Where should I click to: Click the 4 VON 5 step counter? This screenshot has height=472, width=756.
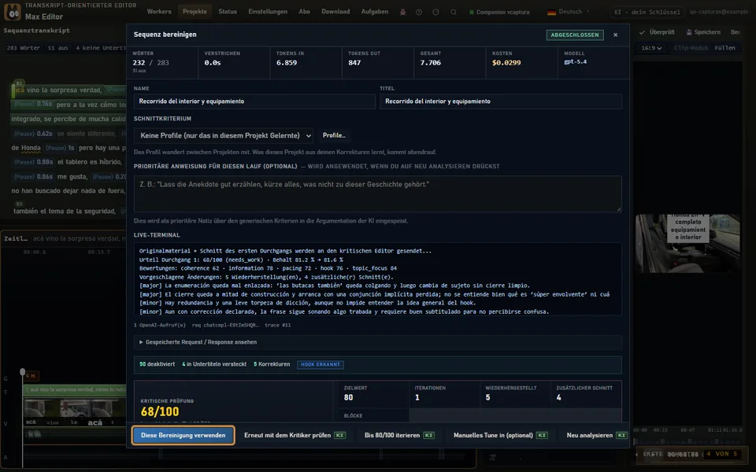click(x=721, y=454)
